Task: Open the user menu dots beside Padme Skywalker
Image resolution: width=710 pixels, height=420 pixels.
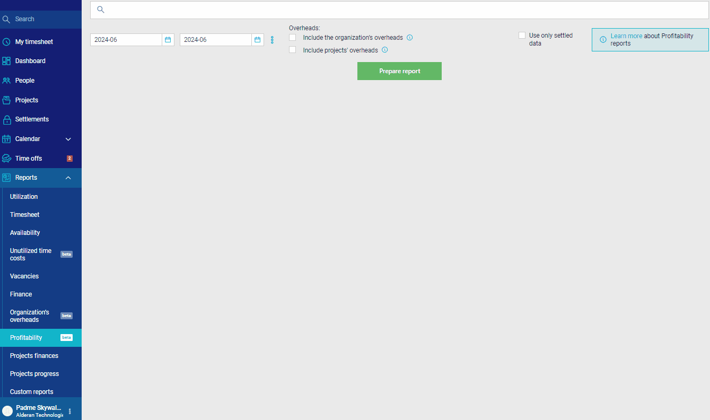Action: [69, 411]
